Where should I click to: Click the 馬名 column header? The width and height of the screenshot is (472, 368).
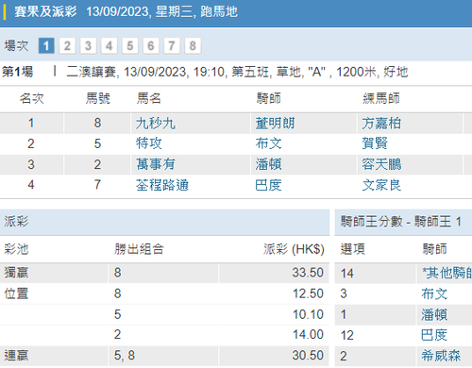[x=148, y=98]
